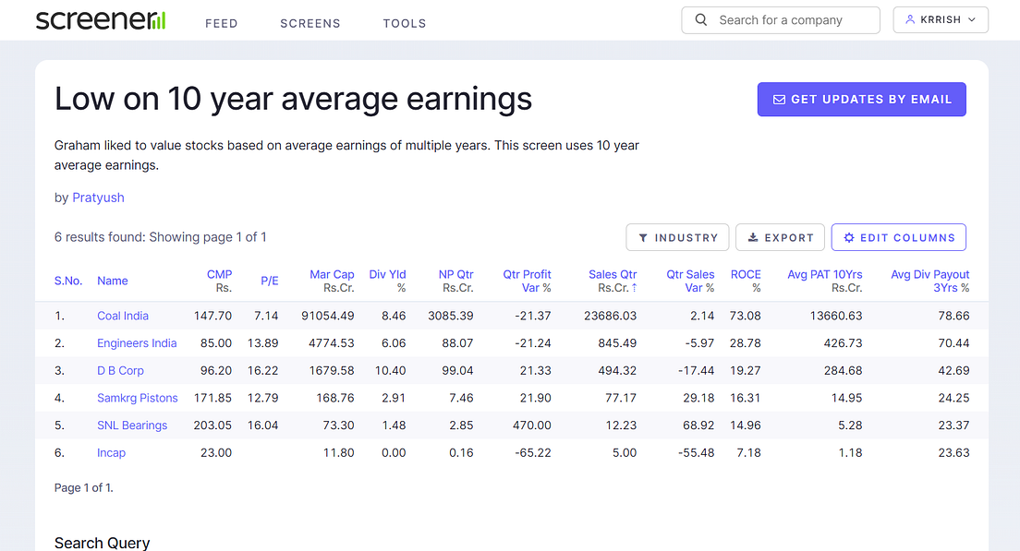
Task: Open Engineers India company page
Action: [137, 343]
